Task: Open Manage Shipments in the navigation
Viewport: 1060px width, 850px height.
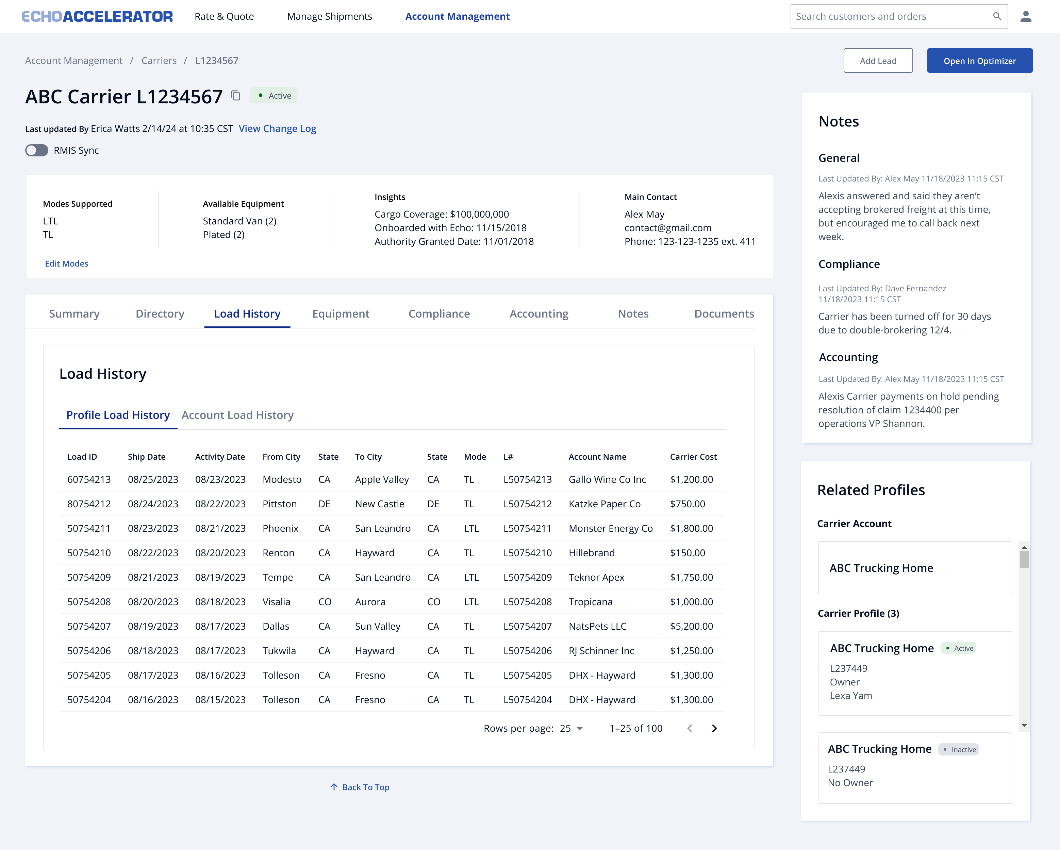Action: pyautogui.click(x=329, y=16)
